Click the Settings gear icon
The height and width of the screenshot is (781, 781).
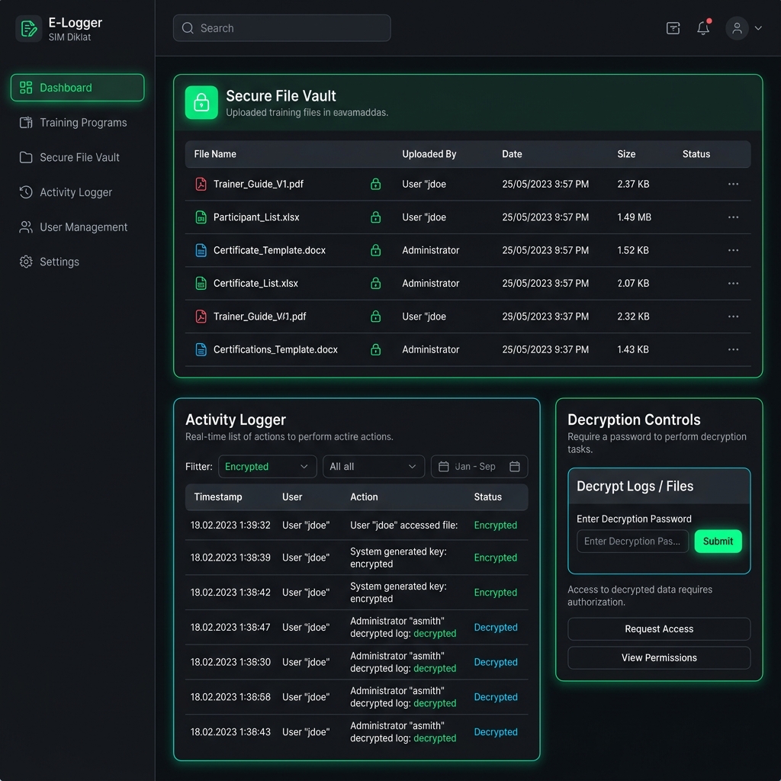pyautogui.click(x=26, y=262)
